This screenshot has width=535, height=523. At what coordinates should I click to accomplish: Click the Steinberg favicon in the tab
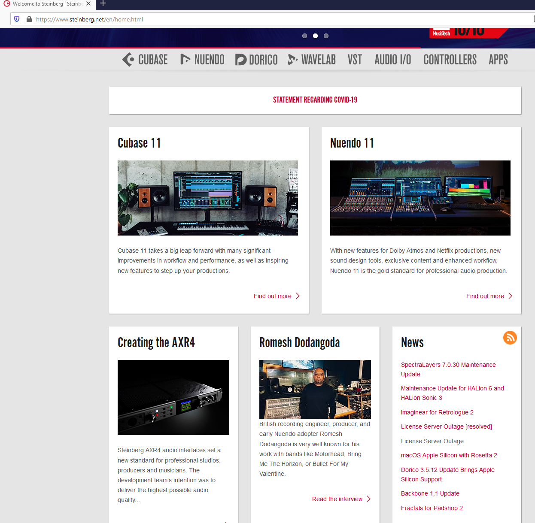[7, 3]
